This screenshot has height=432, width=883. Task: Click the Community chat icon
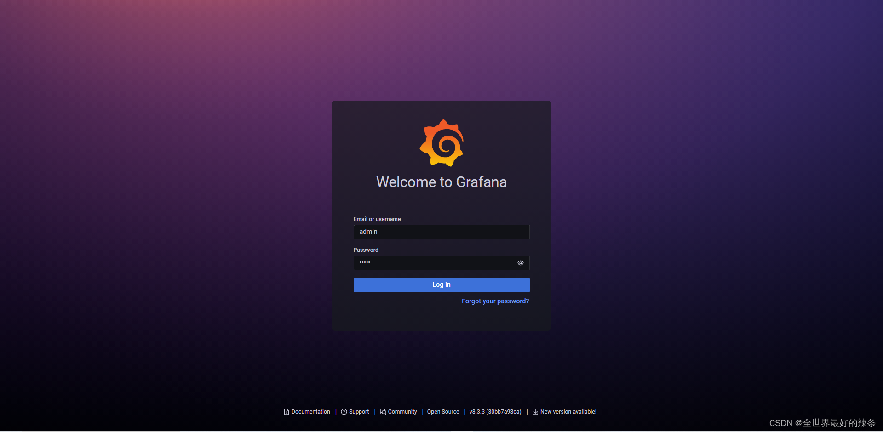[x=383, y=412]
